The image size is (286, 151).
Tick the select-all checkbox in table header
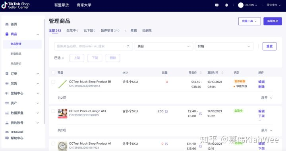click(53, 73)
